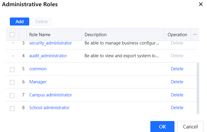The image size is (207, 132).
Task: Click the Role Name column header
Action: [x=40, y=35]
